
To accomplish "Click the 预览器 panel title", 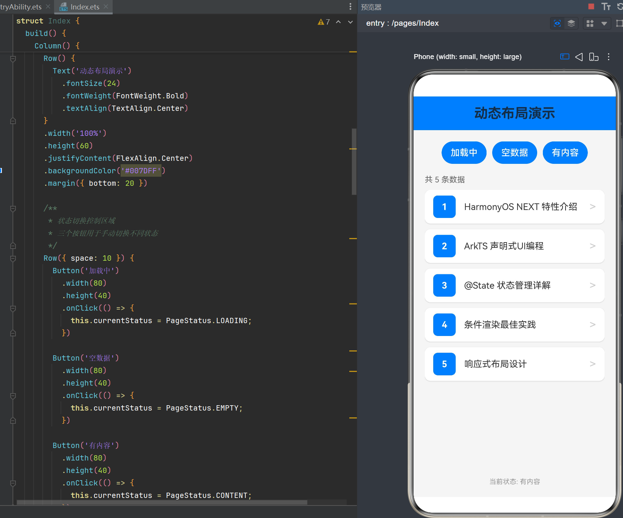I will [371, 7].
